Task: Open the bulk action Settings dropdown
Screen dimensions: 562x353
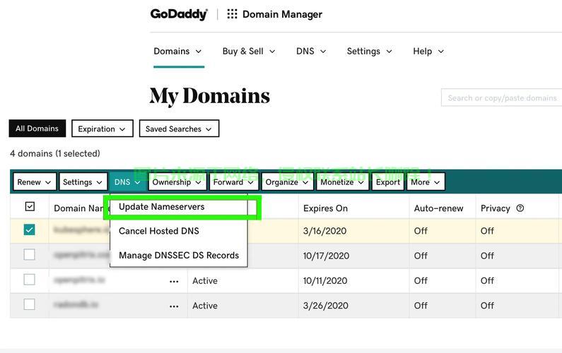Action: coord(83,182)
